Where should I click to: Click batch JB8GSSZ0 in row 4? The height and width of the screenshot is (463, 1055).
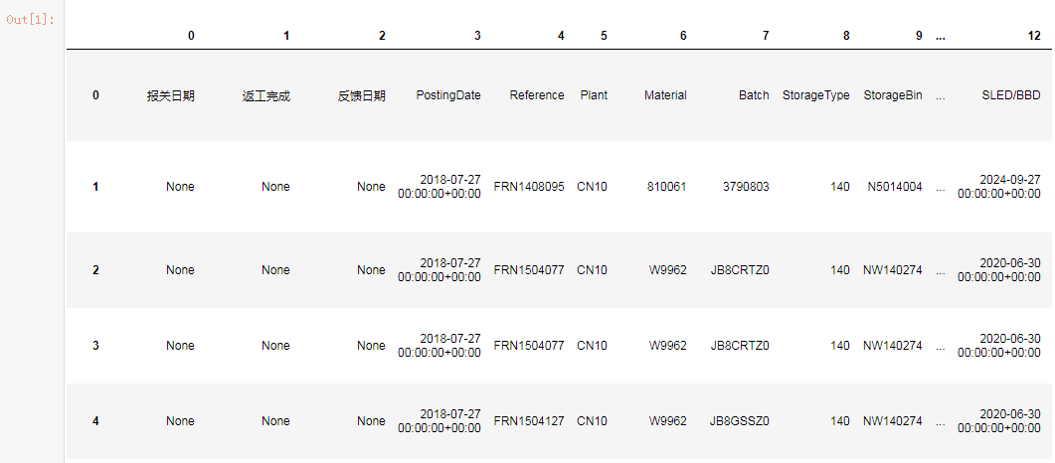[x=740, y=421]
